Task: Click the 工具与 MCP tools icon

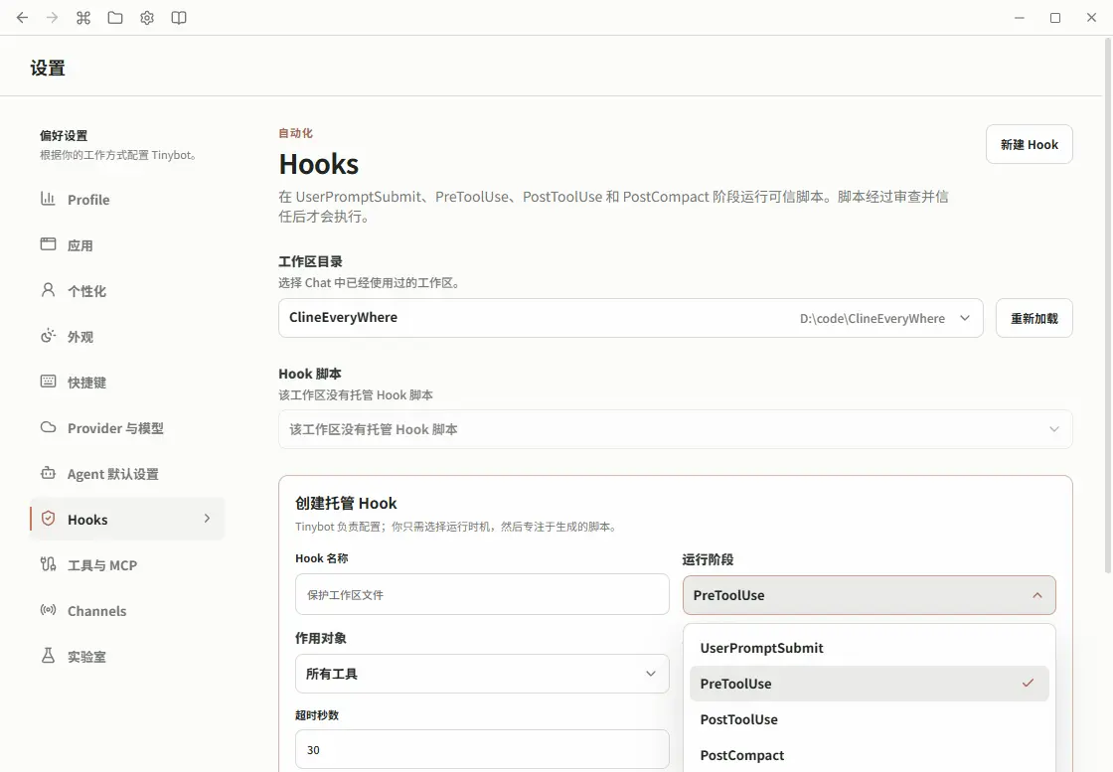Action: pos(48,564)
